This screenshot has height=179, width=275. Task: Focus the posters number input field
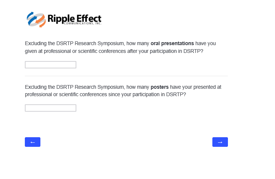pos(50,108)
